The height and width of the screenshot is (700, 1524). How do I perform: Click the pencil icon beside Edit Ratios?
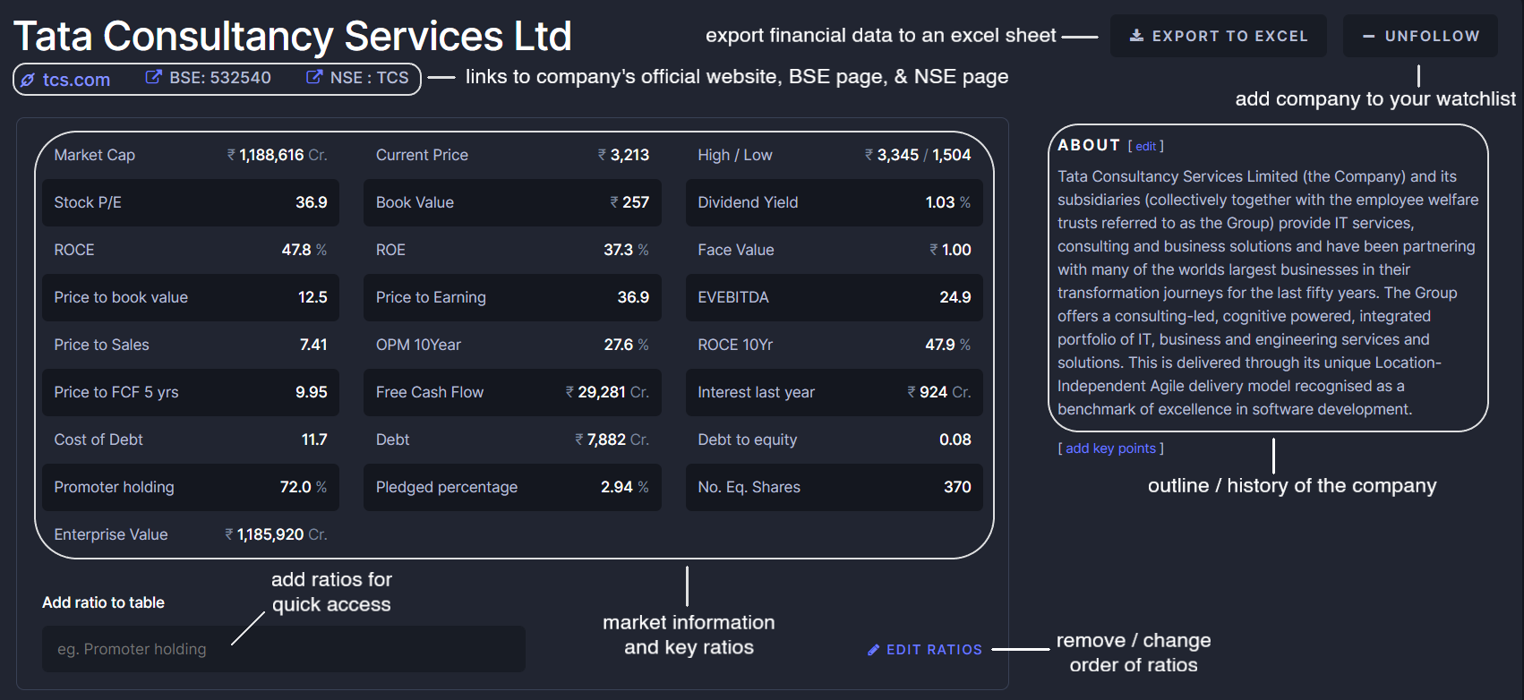(874, 650)
